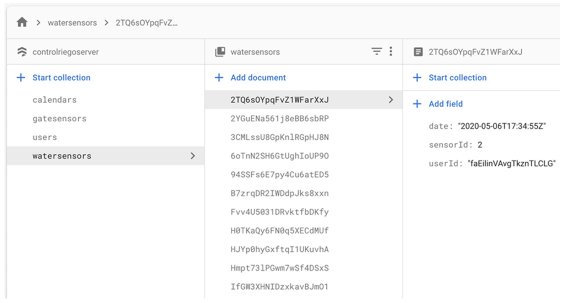Click the watersensors breadcrumb link
Image resolution: width=565 pixels, height=303 pixels.
pyautogui.click(x=72, y=23)
